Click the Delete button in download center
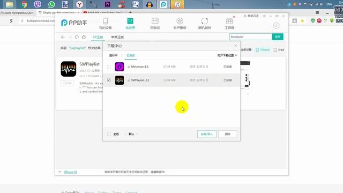Screen dimensions: 343x193 [227, 134]
